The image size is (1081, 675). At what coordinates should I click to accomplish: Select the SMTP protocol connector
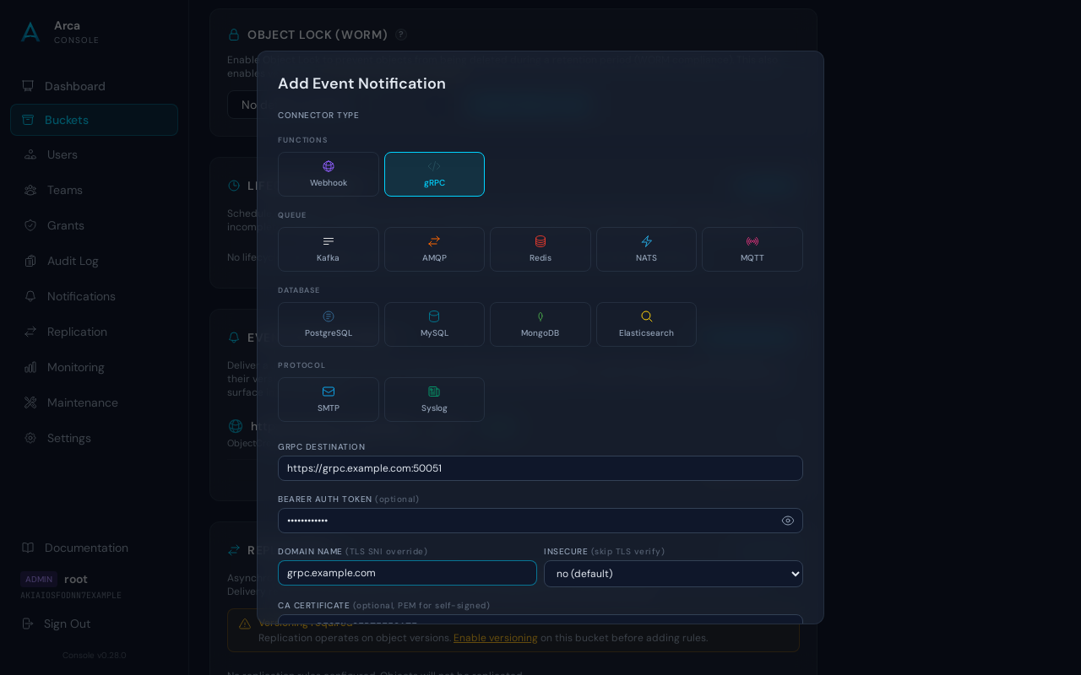coord(329,399)
